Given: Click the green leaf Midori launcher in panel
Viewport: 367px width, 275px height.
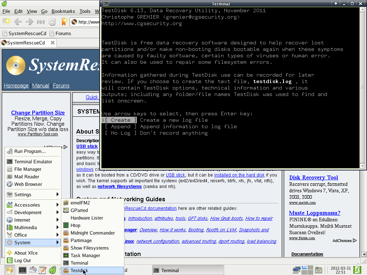Looking at the screenshot, I should click(x=52, y=270).
